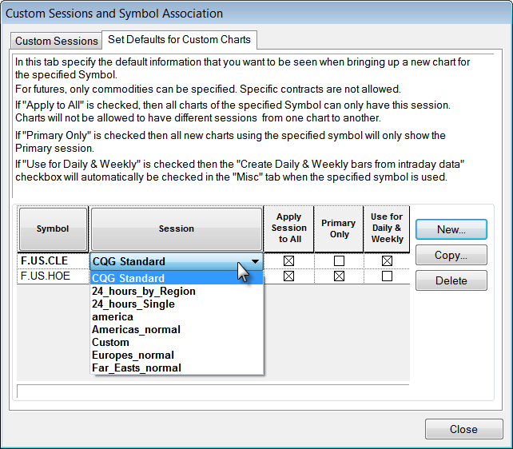Screen dimensions: 513x449
Task: Select the Custom session option
Action: [110, 342]
